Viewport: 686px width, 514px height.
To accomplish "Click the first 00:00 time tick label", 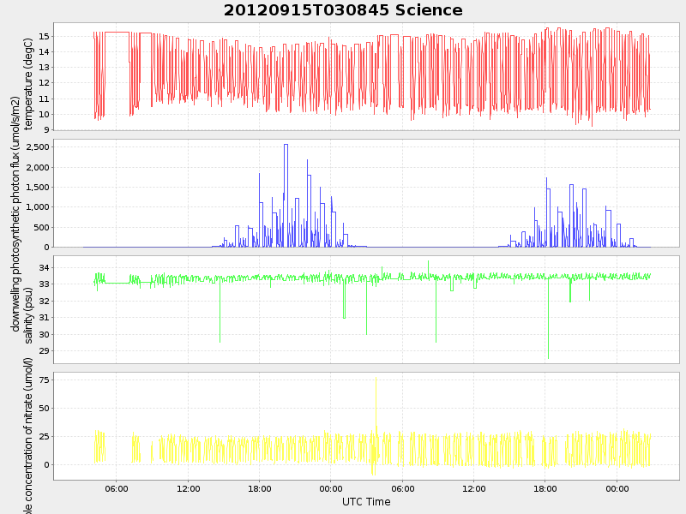I will (x=331, y=488).
